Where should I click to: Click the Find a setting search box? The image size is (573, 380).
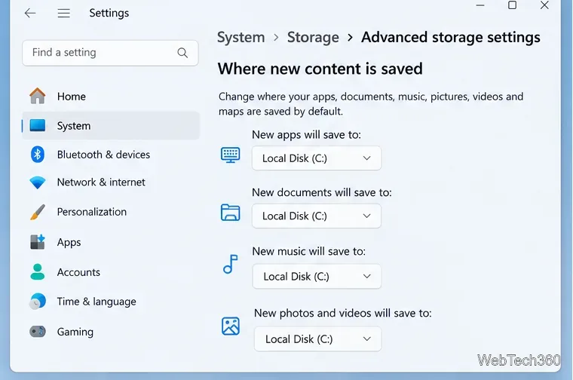coord(110,53)
